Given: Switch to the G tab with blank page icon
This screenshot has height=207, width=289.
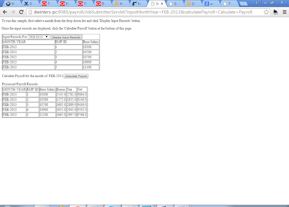Looking at the screenshot, I should click(174, 4).
